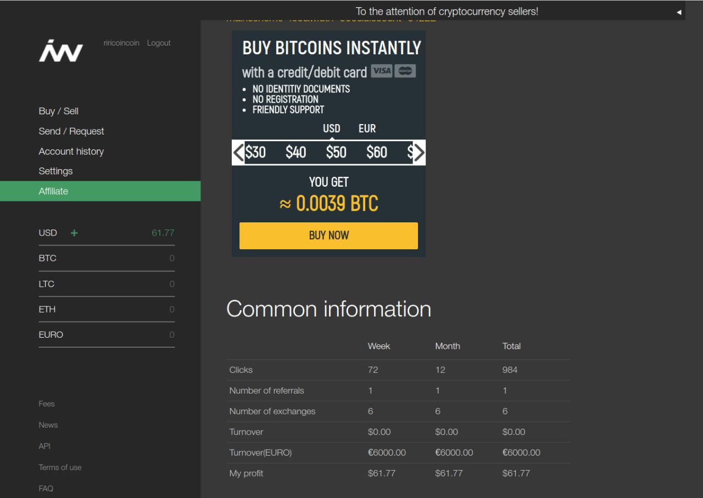
Task: Click the Total column header
Action: 511,346
